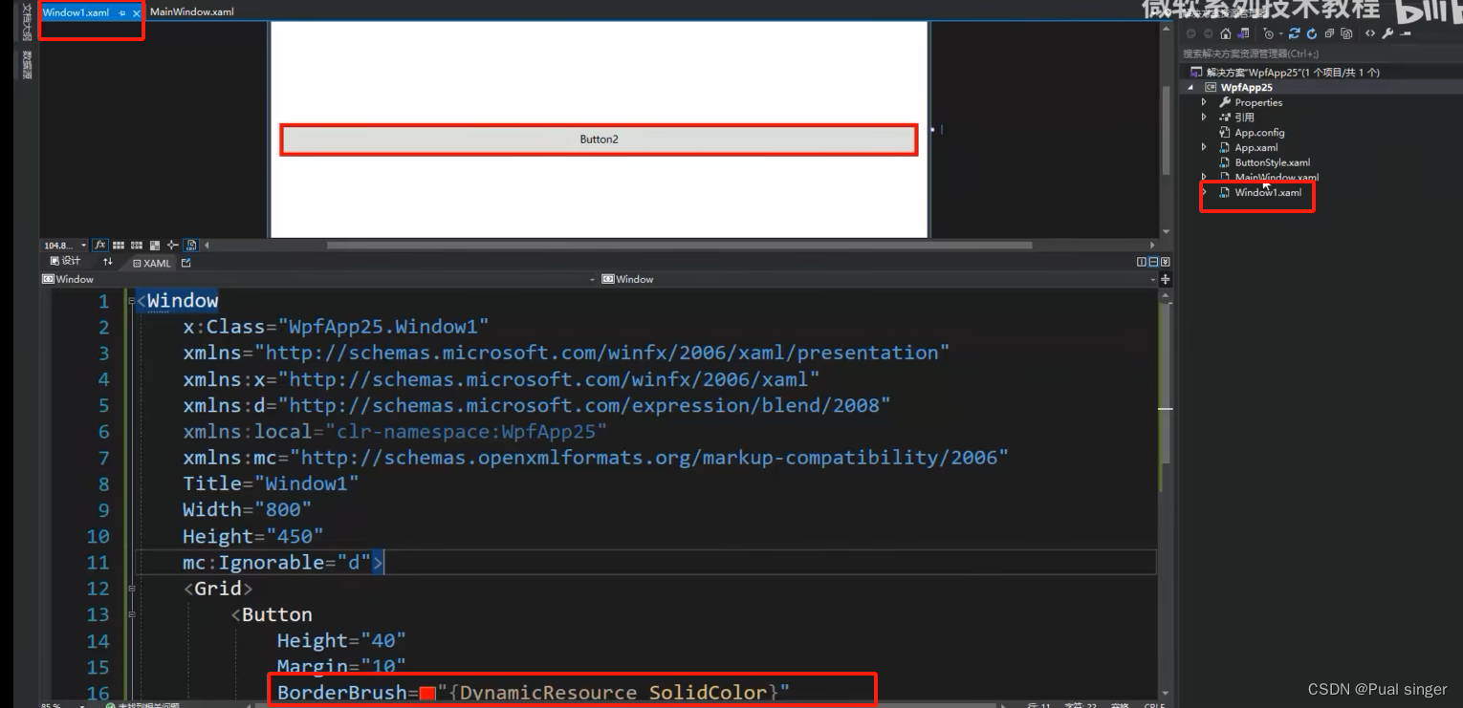Swap the design and XAML panes
This screenshot has height=708, width=1463.
click(x=108, y=262)
